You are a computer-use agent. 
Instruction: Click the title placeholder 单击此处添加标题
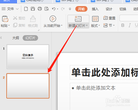104,72
